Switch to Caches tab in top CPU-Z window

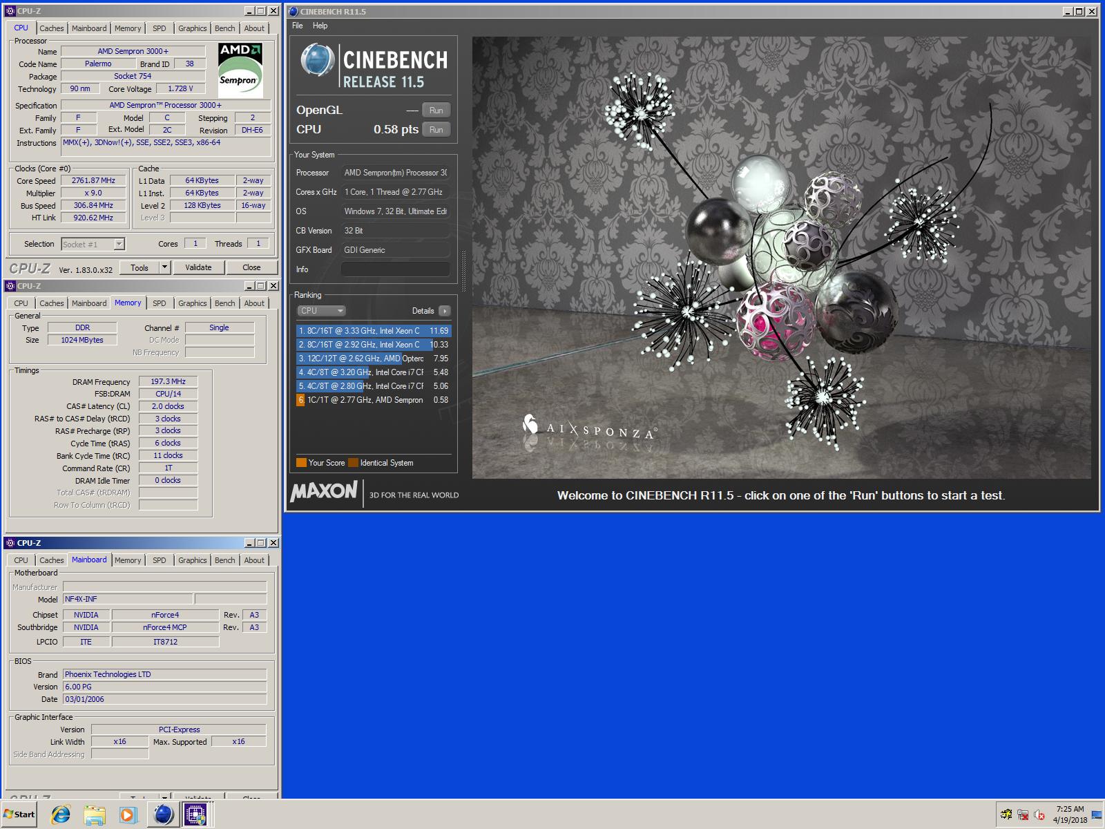pyautogui.click(x=51, y=28)
